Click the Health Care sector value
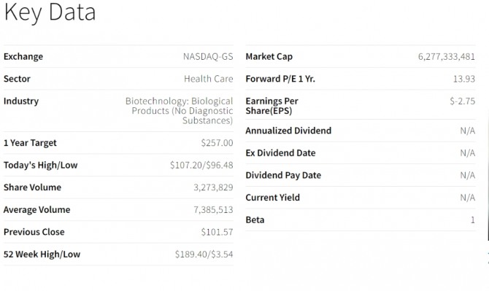 (x=208, y=79)
